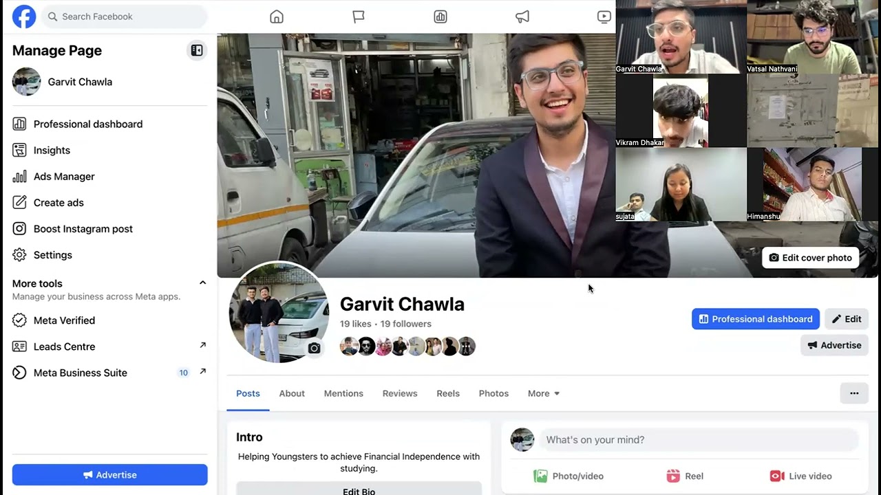Switch to the Mentions tab

pos(343,393)
